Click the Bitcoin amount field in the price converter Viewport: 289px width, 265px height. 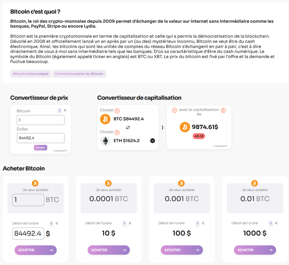pos(41,120)
